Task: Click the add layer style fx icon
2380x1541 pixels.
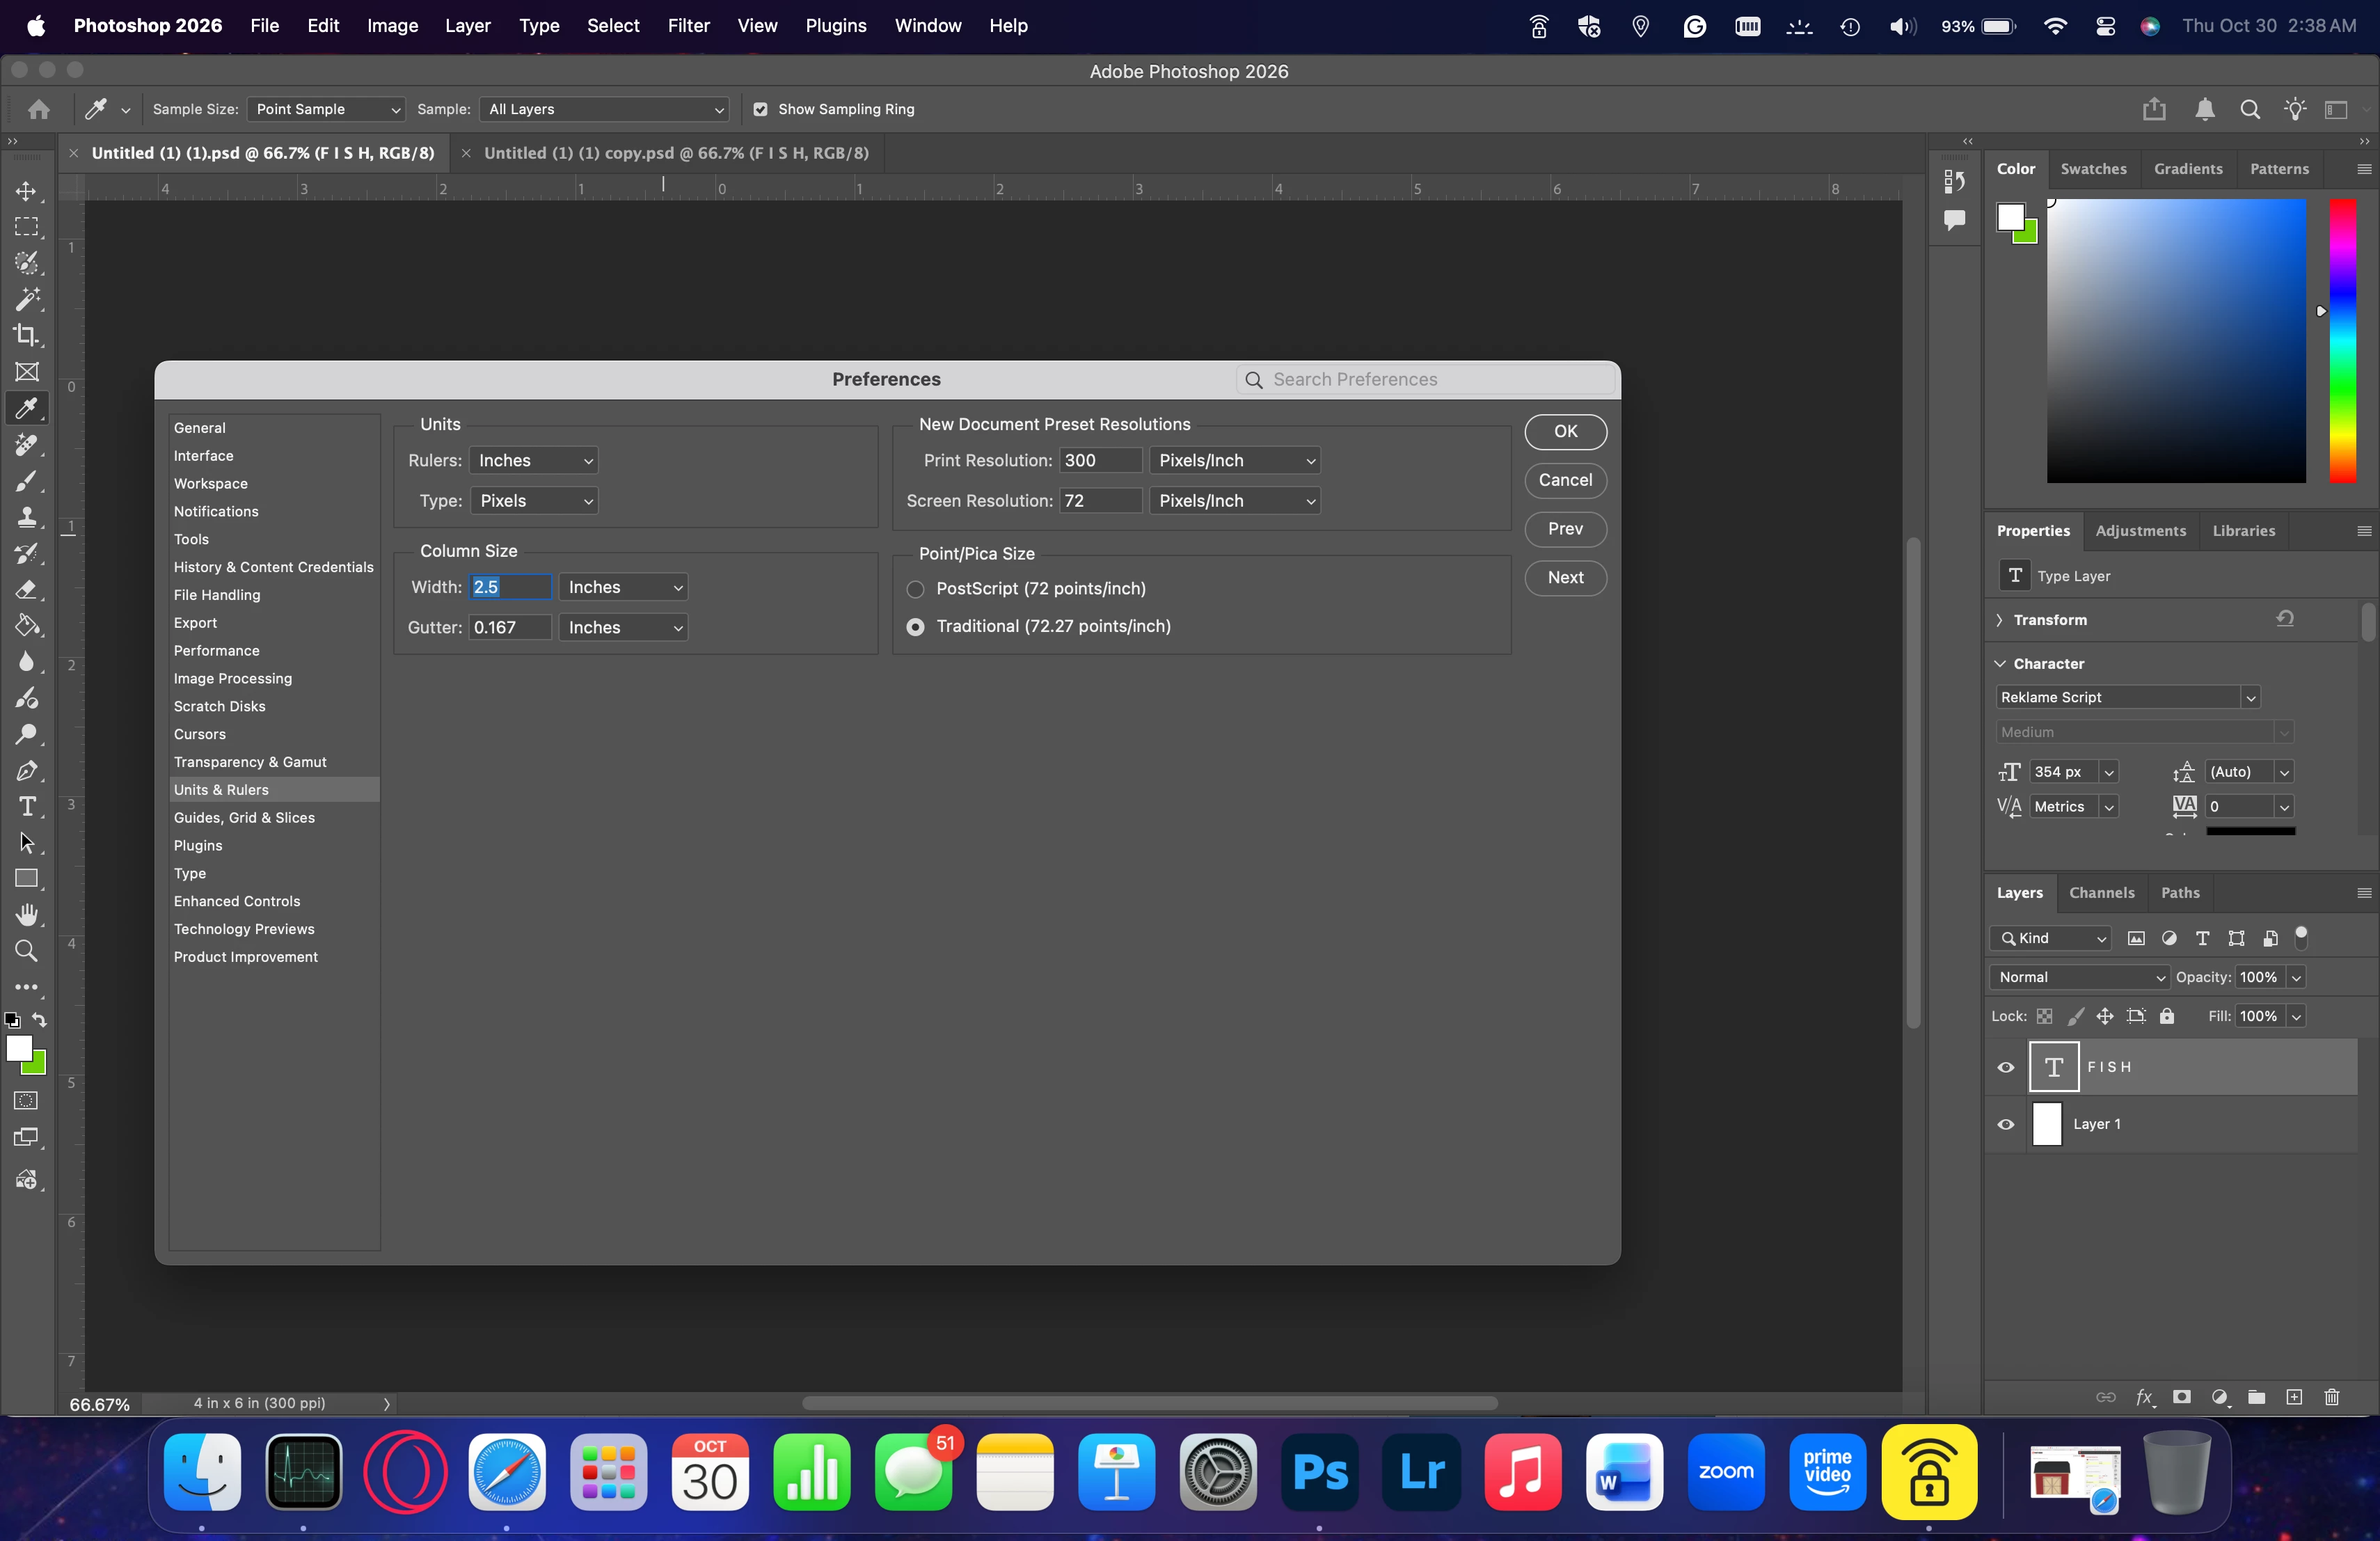Action: 2144,1397
